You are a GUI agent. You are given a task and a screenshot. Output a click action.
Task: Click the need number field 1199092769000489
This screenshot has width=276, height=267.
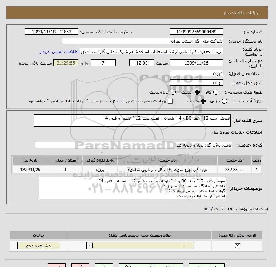click(196, 32)
